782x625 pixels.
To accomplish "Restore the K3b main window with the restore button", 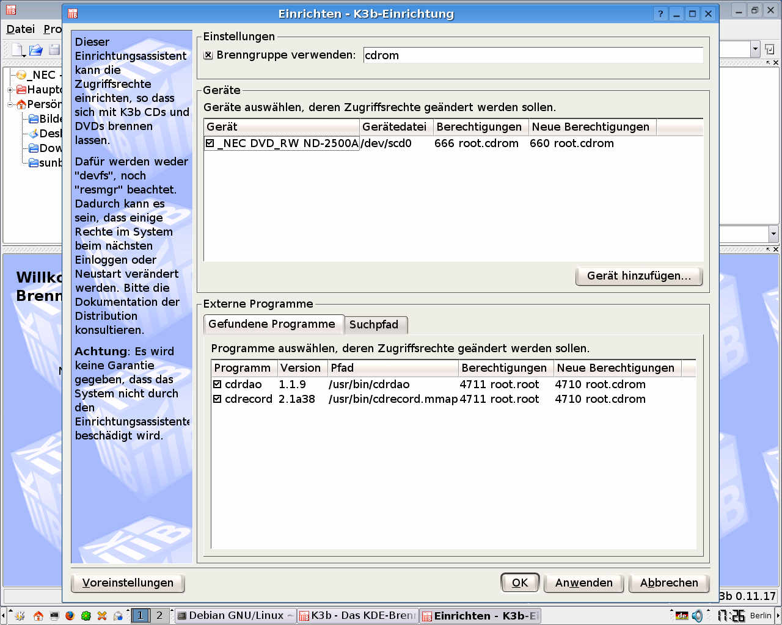I will [x=755, y=10].
